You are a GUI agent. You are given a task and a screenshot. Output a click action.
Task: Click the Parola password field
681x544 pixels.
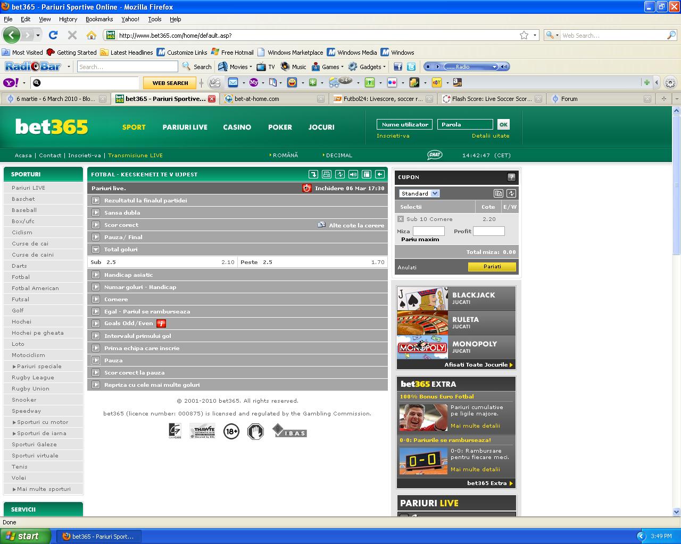[465, 124]
